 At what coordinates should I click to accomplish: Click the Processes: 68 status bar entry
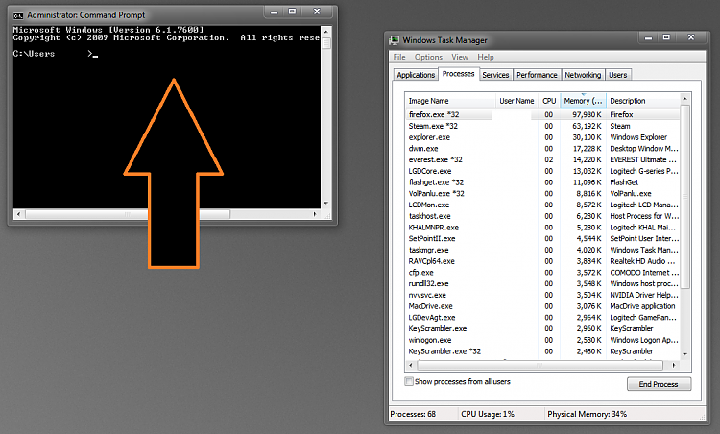(413, 414)
